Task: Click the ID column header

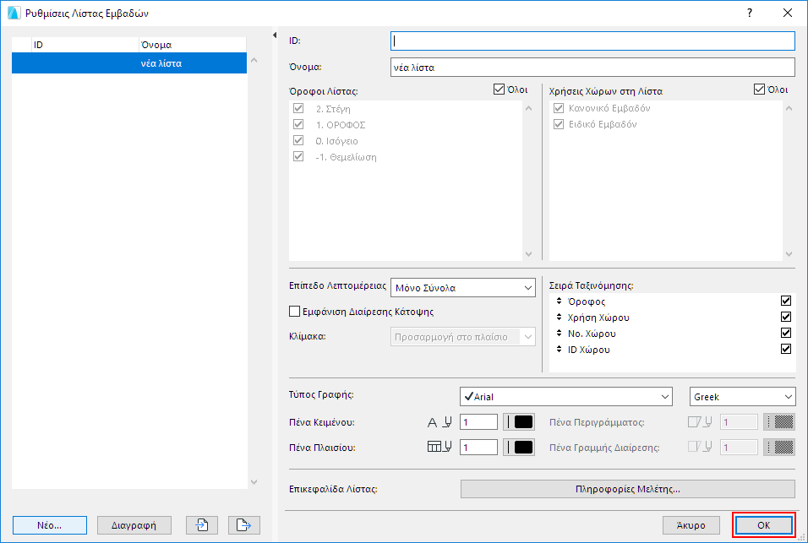Action: point(85,45)
